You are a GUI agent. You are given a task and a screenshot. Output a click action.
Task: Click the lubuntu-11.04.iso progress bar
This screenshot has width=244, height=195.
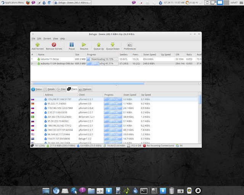[x=102, y=59]
